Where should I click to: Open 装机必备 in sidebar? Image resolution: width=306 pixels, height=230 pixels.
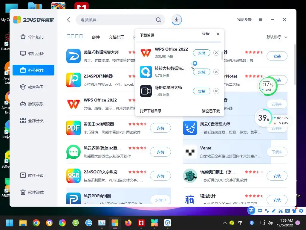pos(33,53)
